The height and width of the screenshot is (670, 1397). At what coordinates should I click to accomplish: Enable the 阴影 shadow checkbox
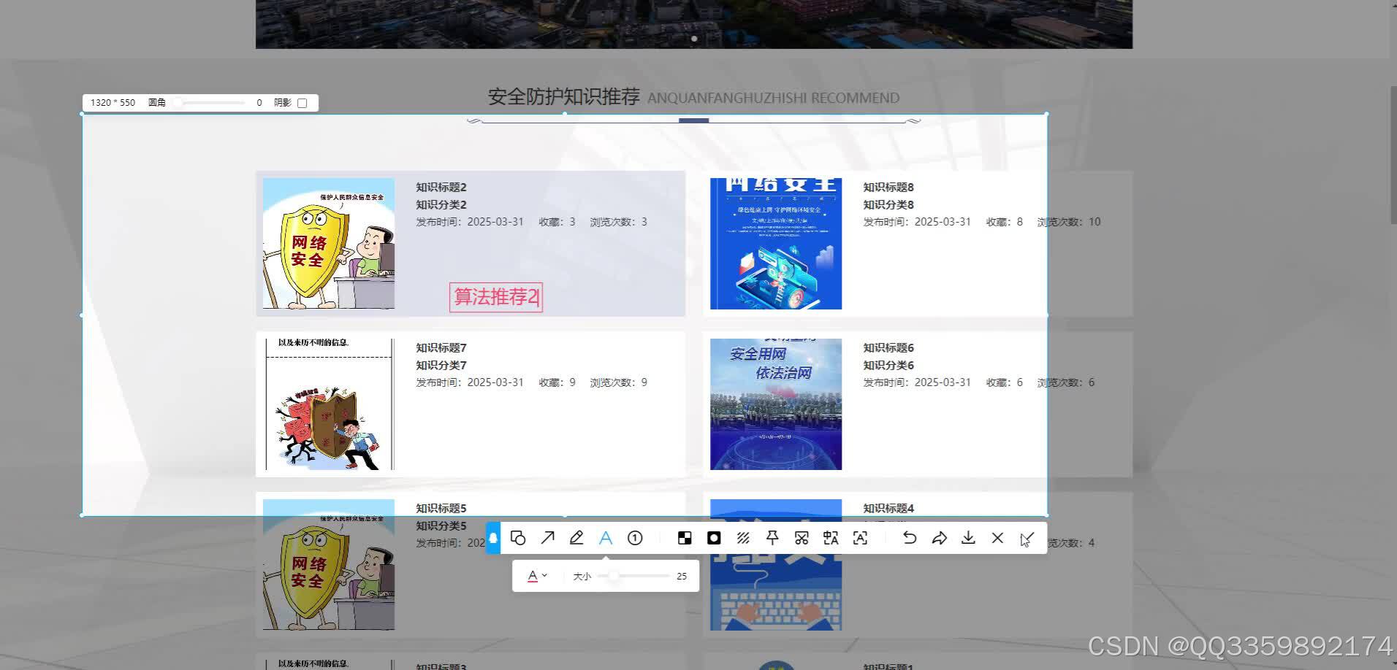pos(303,102)
